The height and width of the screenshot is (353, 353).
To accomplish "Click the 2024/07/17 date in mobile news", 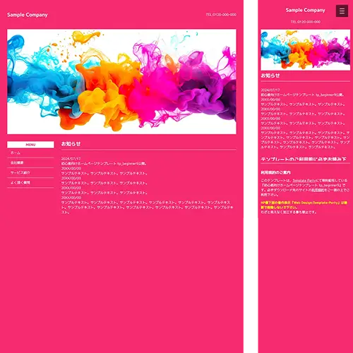I will pos(270,90).
